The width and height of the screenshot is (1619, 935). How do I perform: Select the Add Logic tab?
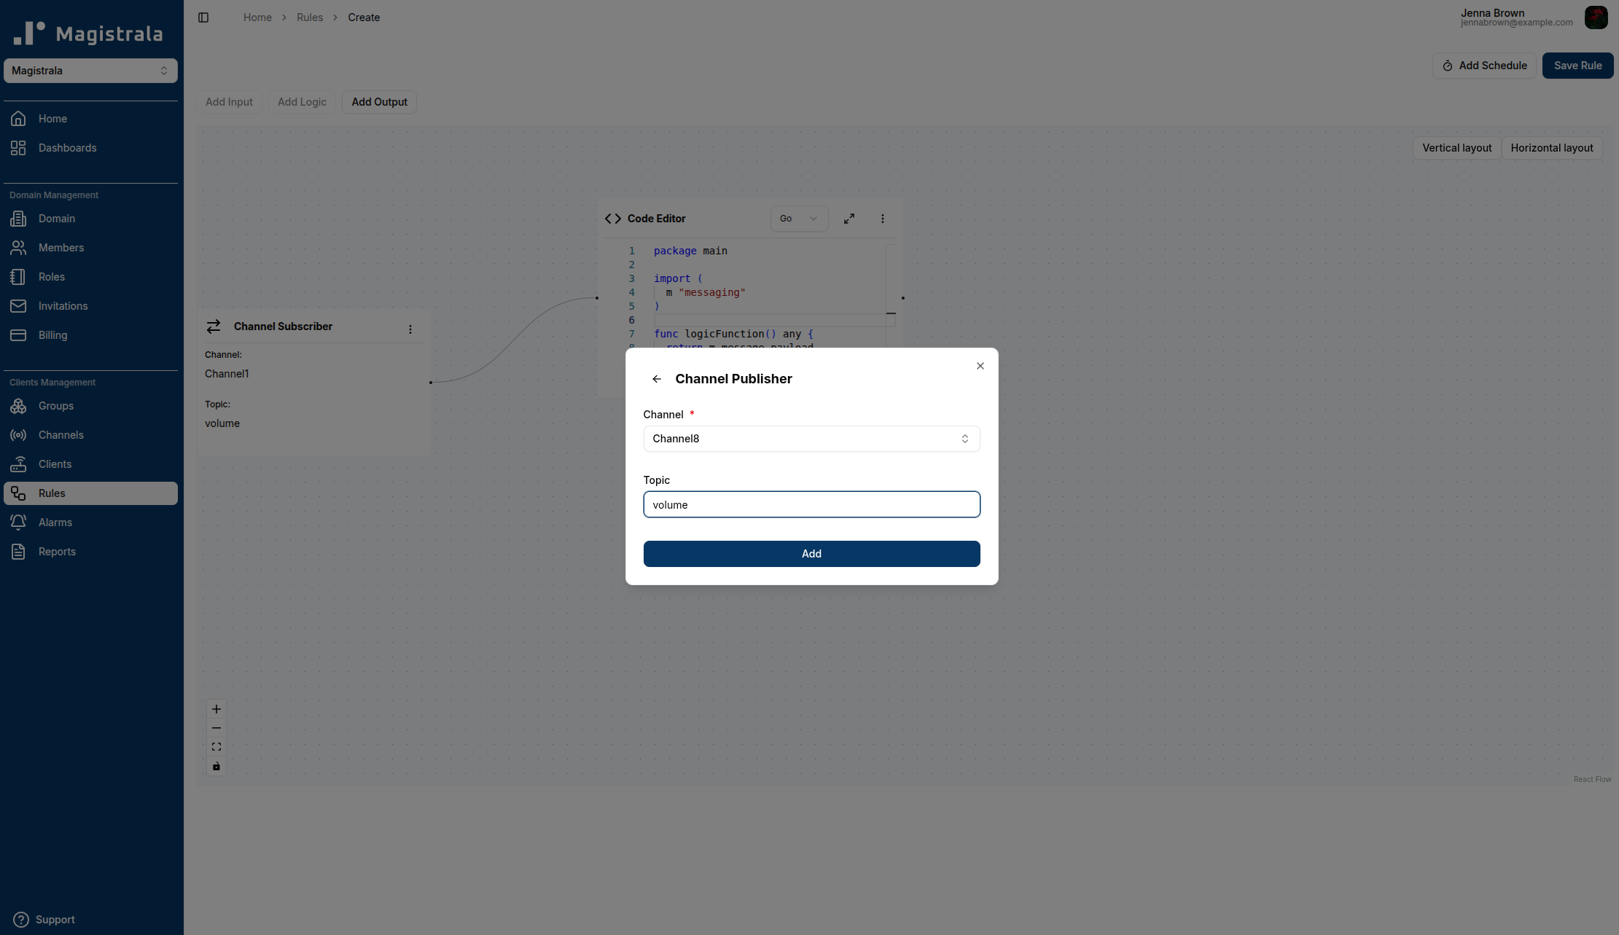[x=301, y=102]
